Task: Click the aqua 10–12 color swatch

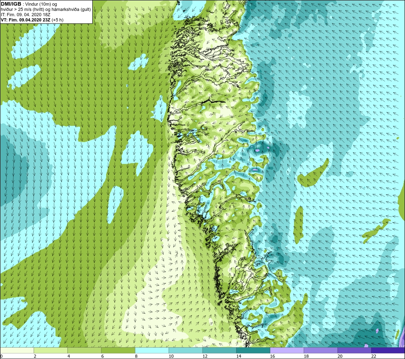Action: (x=185, y=350)
